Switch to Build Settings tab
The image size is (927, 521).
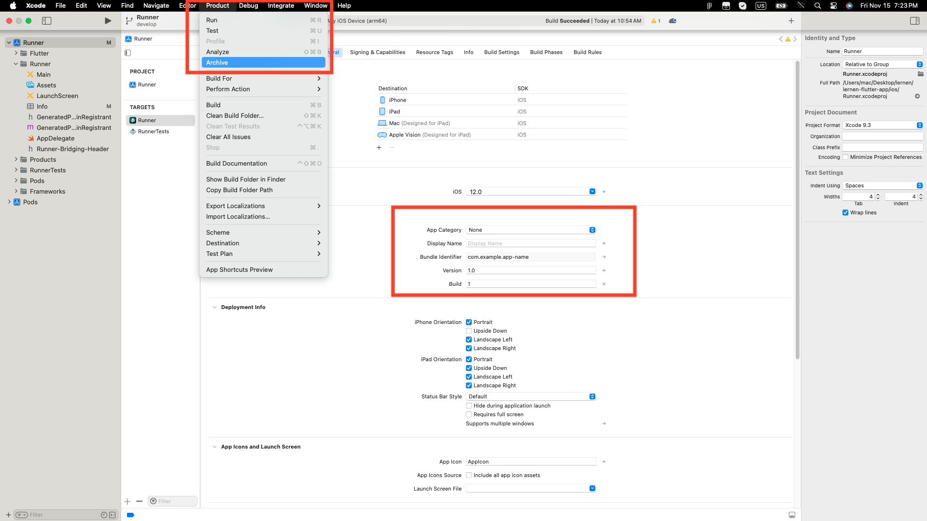click(502, 52)
